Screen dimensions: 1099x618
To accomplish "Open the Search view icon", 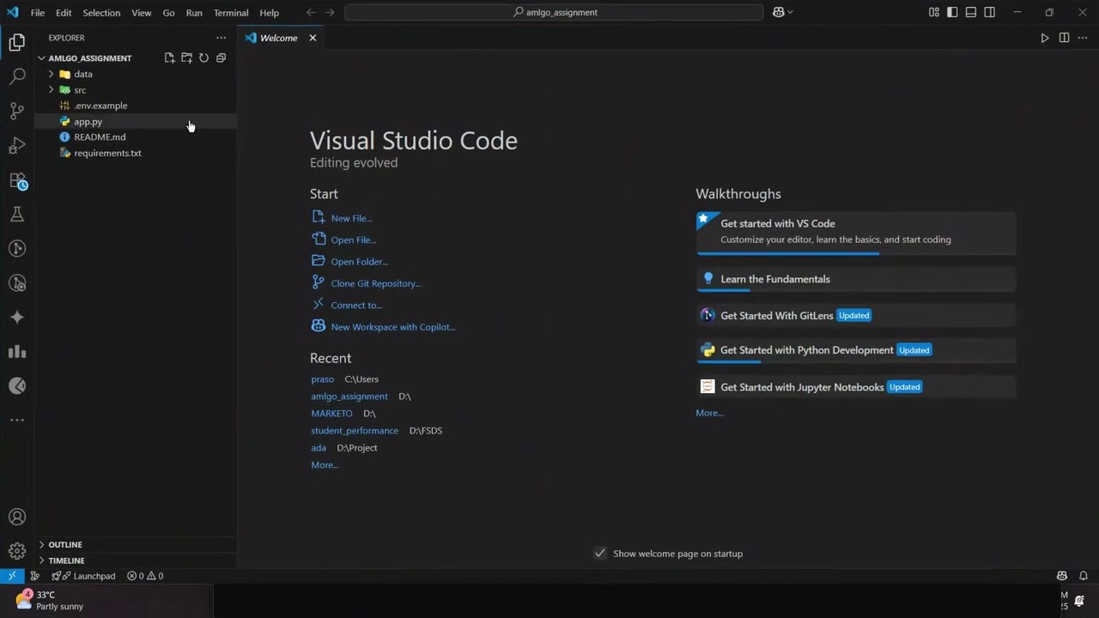I will (x=17, y=76).
